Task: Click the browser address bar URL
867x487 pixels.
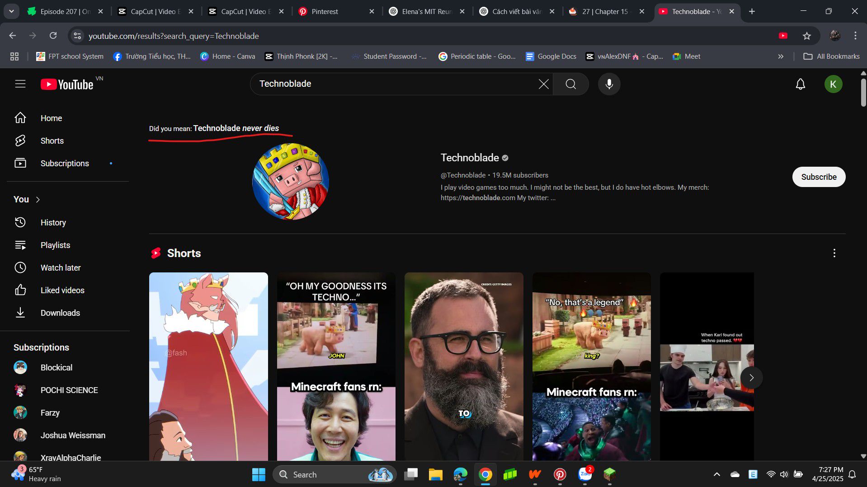Action: click(x=174, y=36)
